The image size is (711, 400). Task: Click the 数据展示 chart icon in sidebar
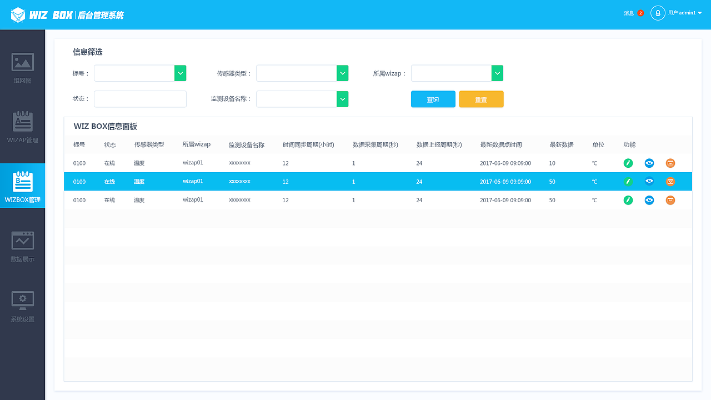[x=22, y=240]
